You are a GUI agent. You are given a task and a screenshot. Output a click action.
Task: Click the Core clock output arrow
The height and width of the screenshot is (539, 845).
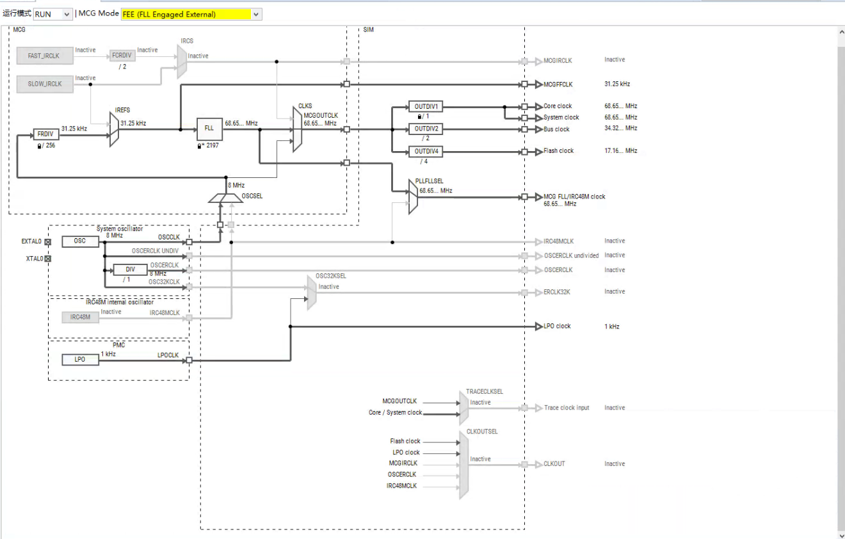click(538, 106)
